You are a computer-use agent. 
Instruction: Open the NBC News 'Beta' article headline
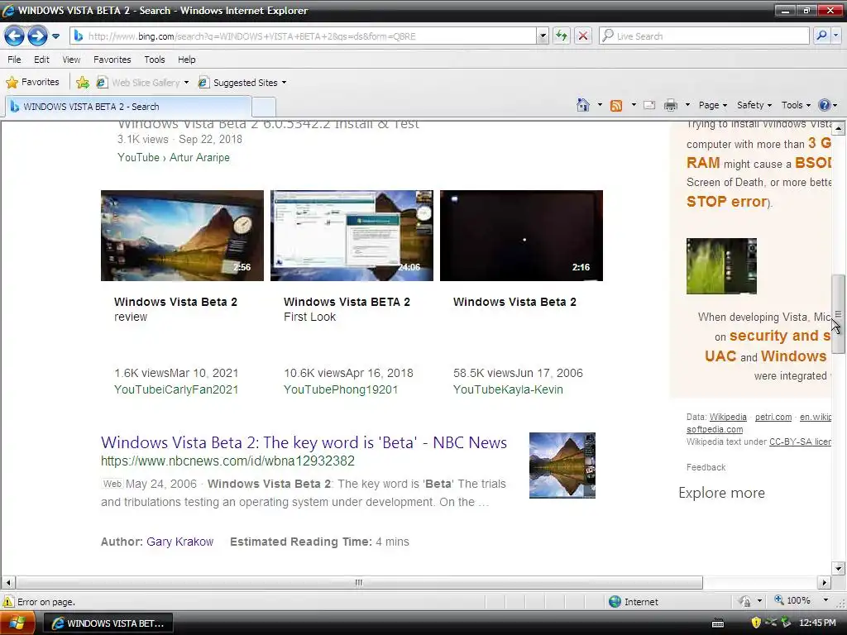(x=304, y=442)
